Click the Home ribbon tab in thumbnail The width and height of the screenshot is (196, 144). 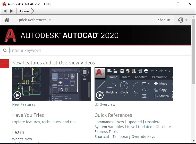113,77
